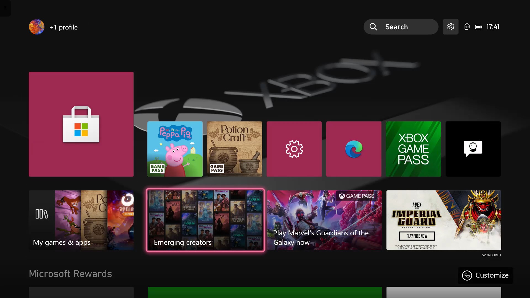Open Marvel's Guardians of the Galaxy promo
Viewport: 530px width, 298px height.
click(x=325, y=220)
